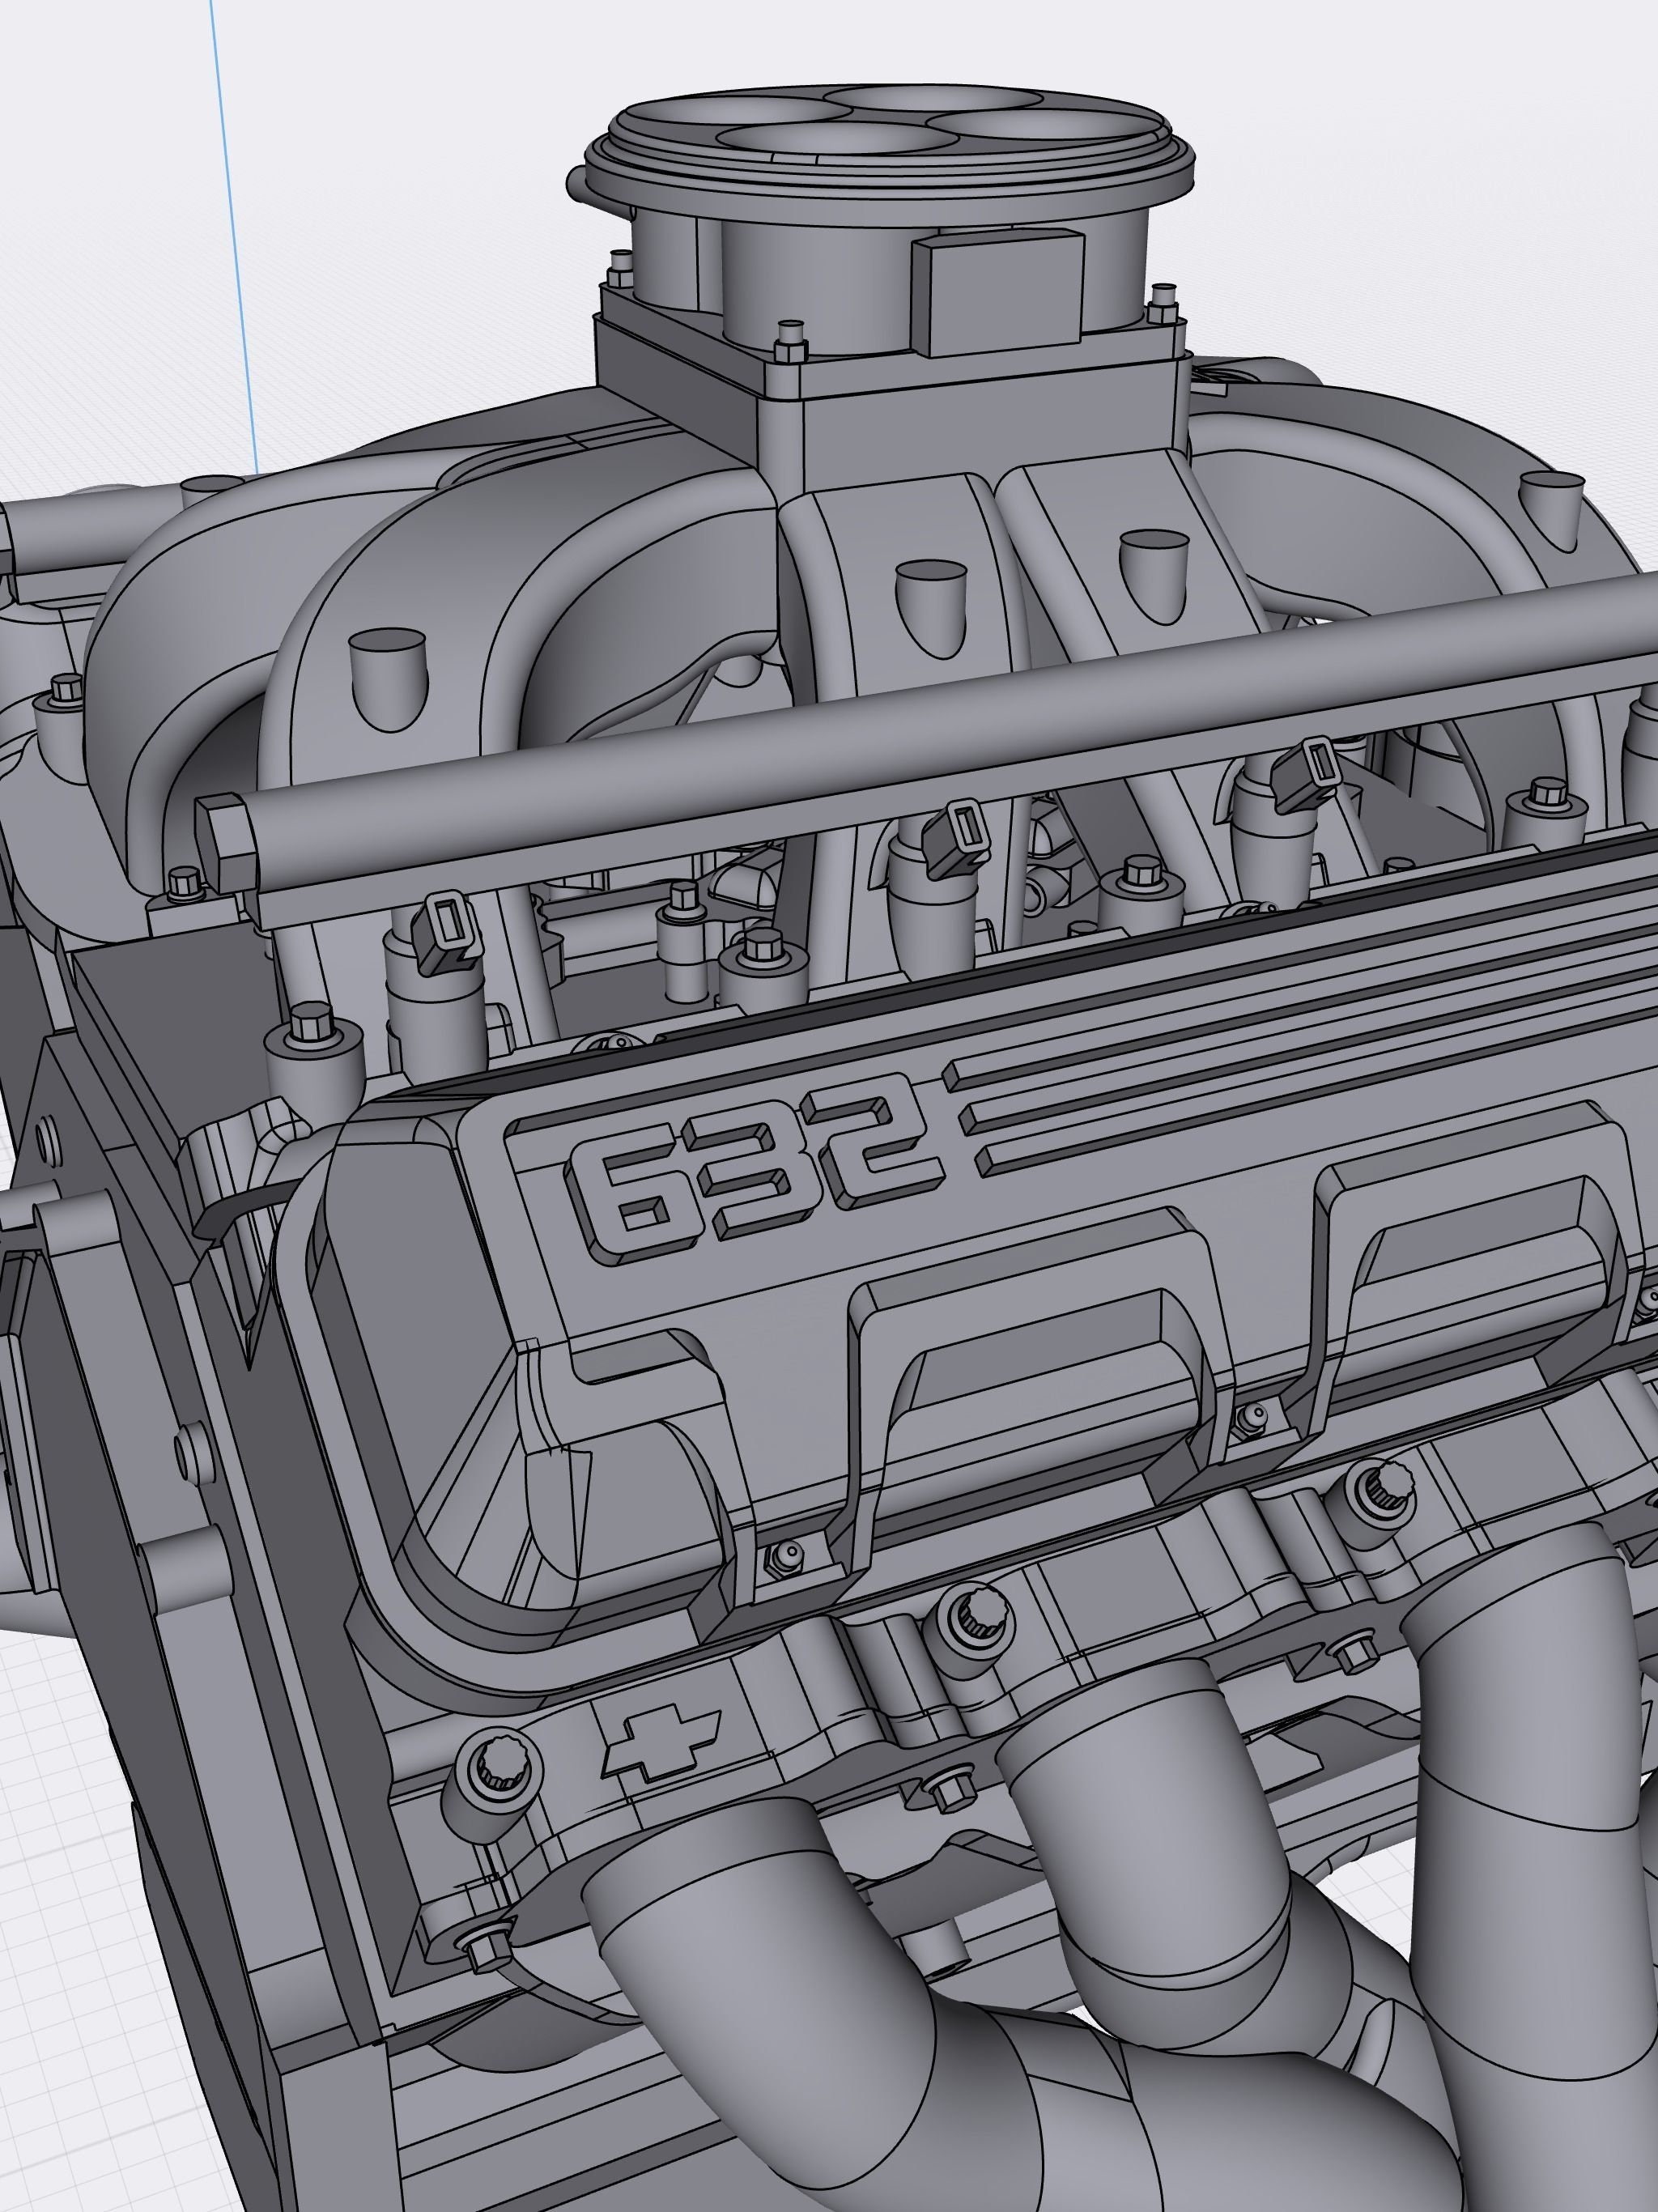Select the embossed 632 lettering on valve cover
This screenshot has width=1658, height=2212.
756,1166
